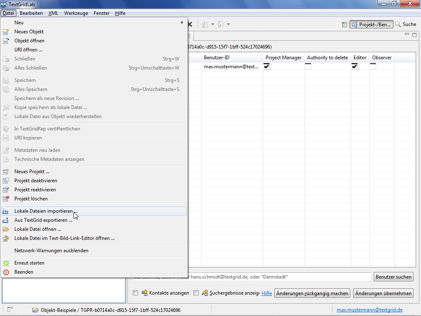Click the green Erneut starten icon
This screenshot has width=421, height=316.
pyautogui.click(x=6, y=263)
